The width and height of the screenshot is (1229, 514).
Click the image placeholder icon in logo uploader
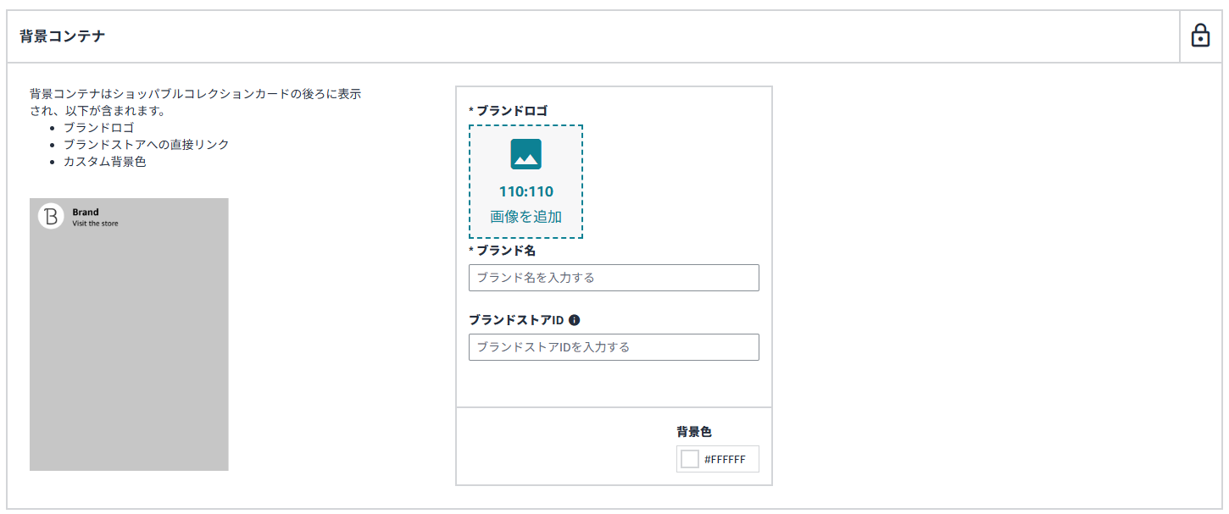[526, 154]
